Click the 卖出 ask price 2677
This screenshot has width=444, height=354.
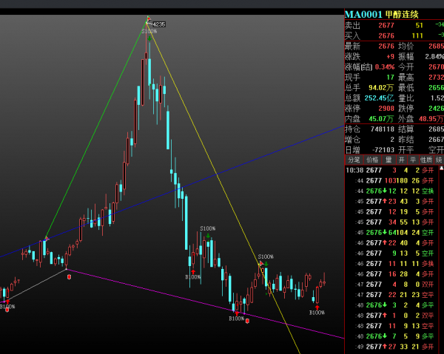(386, 25)
